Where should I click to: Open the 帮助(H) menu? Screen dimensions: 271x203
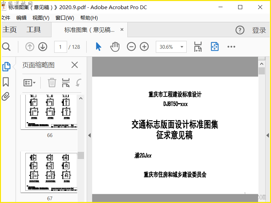tap(89, 18)
